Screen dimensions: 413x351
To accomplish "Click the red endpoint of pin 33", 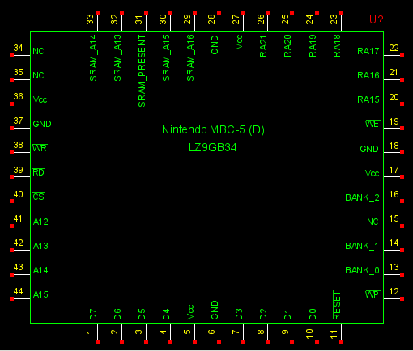I will pos(97,12).
